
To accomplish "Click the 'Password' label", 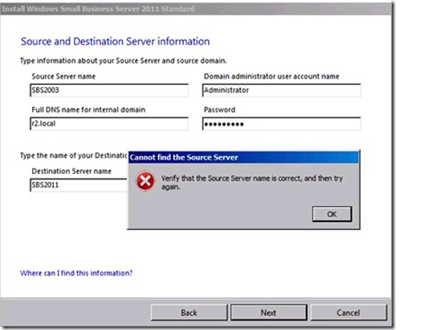I will tap(220, 110).
